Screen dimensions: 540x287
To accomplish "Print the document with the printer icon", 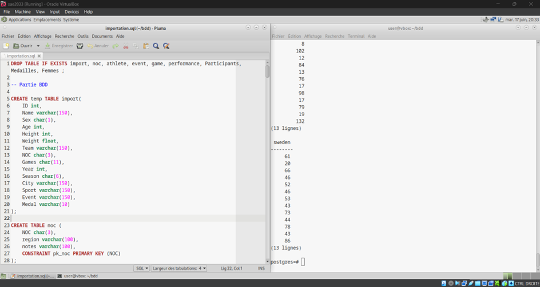I will click(80, 46).
